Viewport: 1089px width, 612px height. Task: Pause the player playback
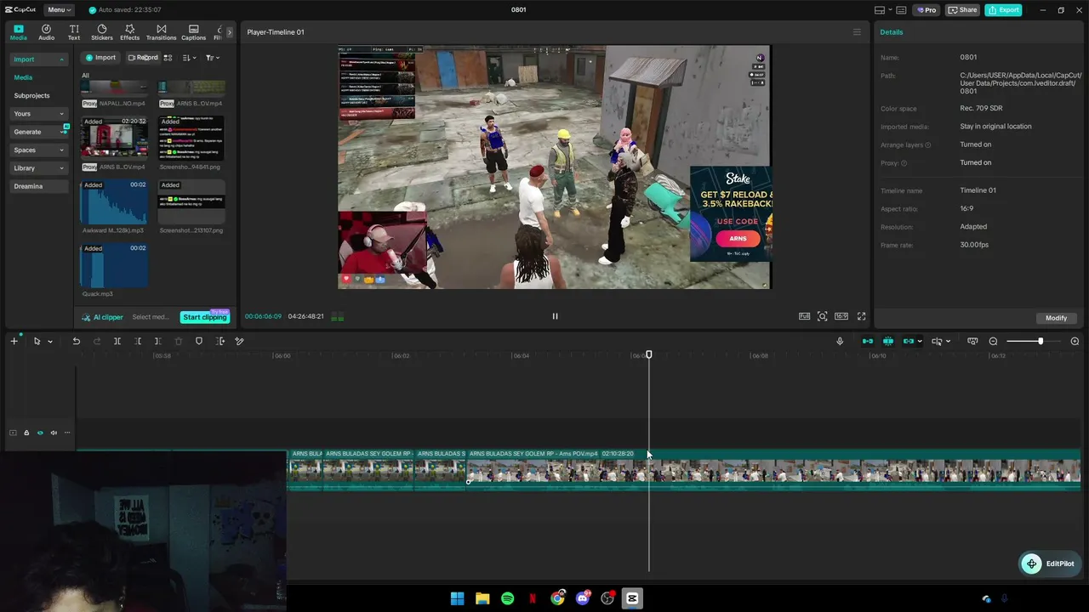click(555, 316)
